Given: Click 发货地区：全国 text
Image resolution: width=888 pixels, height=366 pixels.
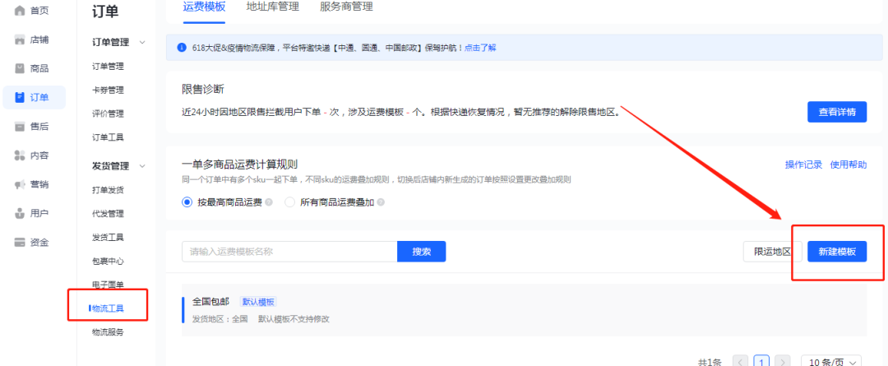Looking at the screenshot, I should [220, 319].
